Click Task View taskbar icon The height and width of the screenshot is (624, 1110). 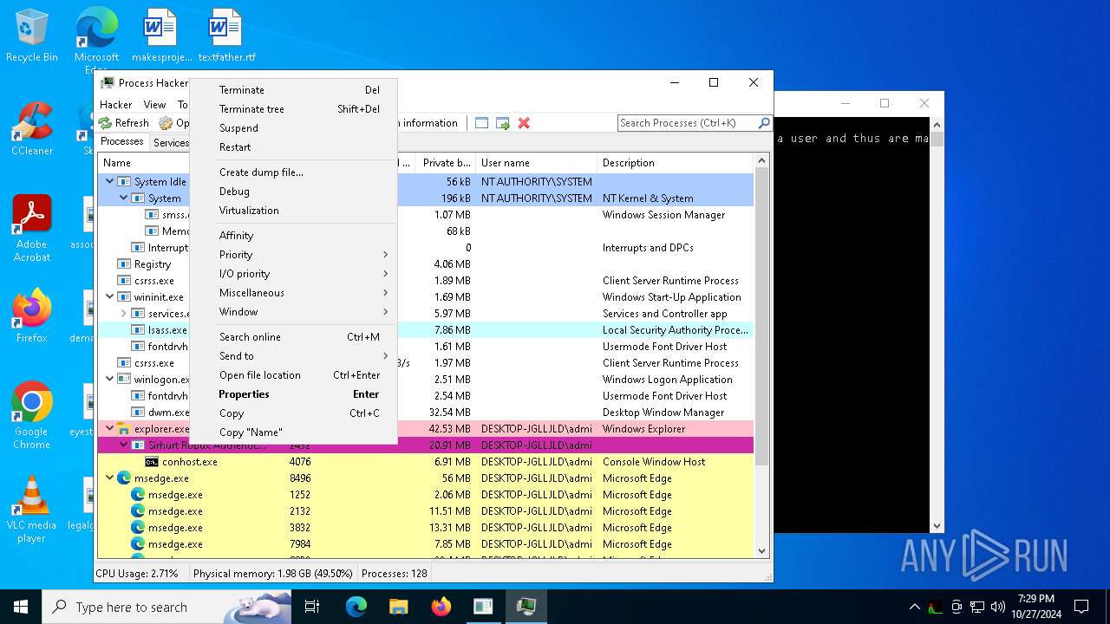click(312, 607)
